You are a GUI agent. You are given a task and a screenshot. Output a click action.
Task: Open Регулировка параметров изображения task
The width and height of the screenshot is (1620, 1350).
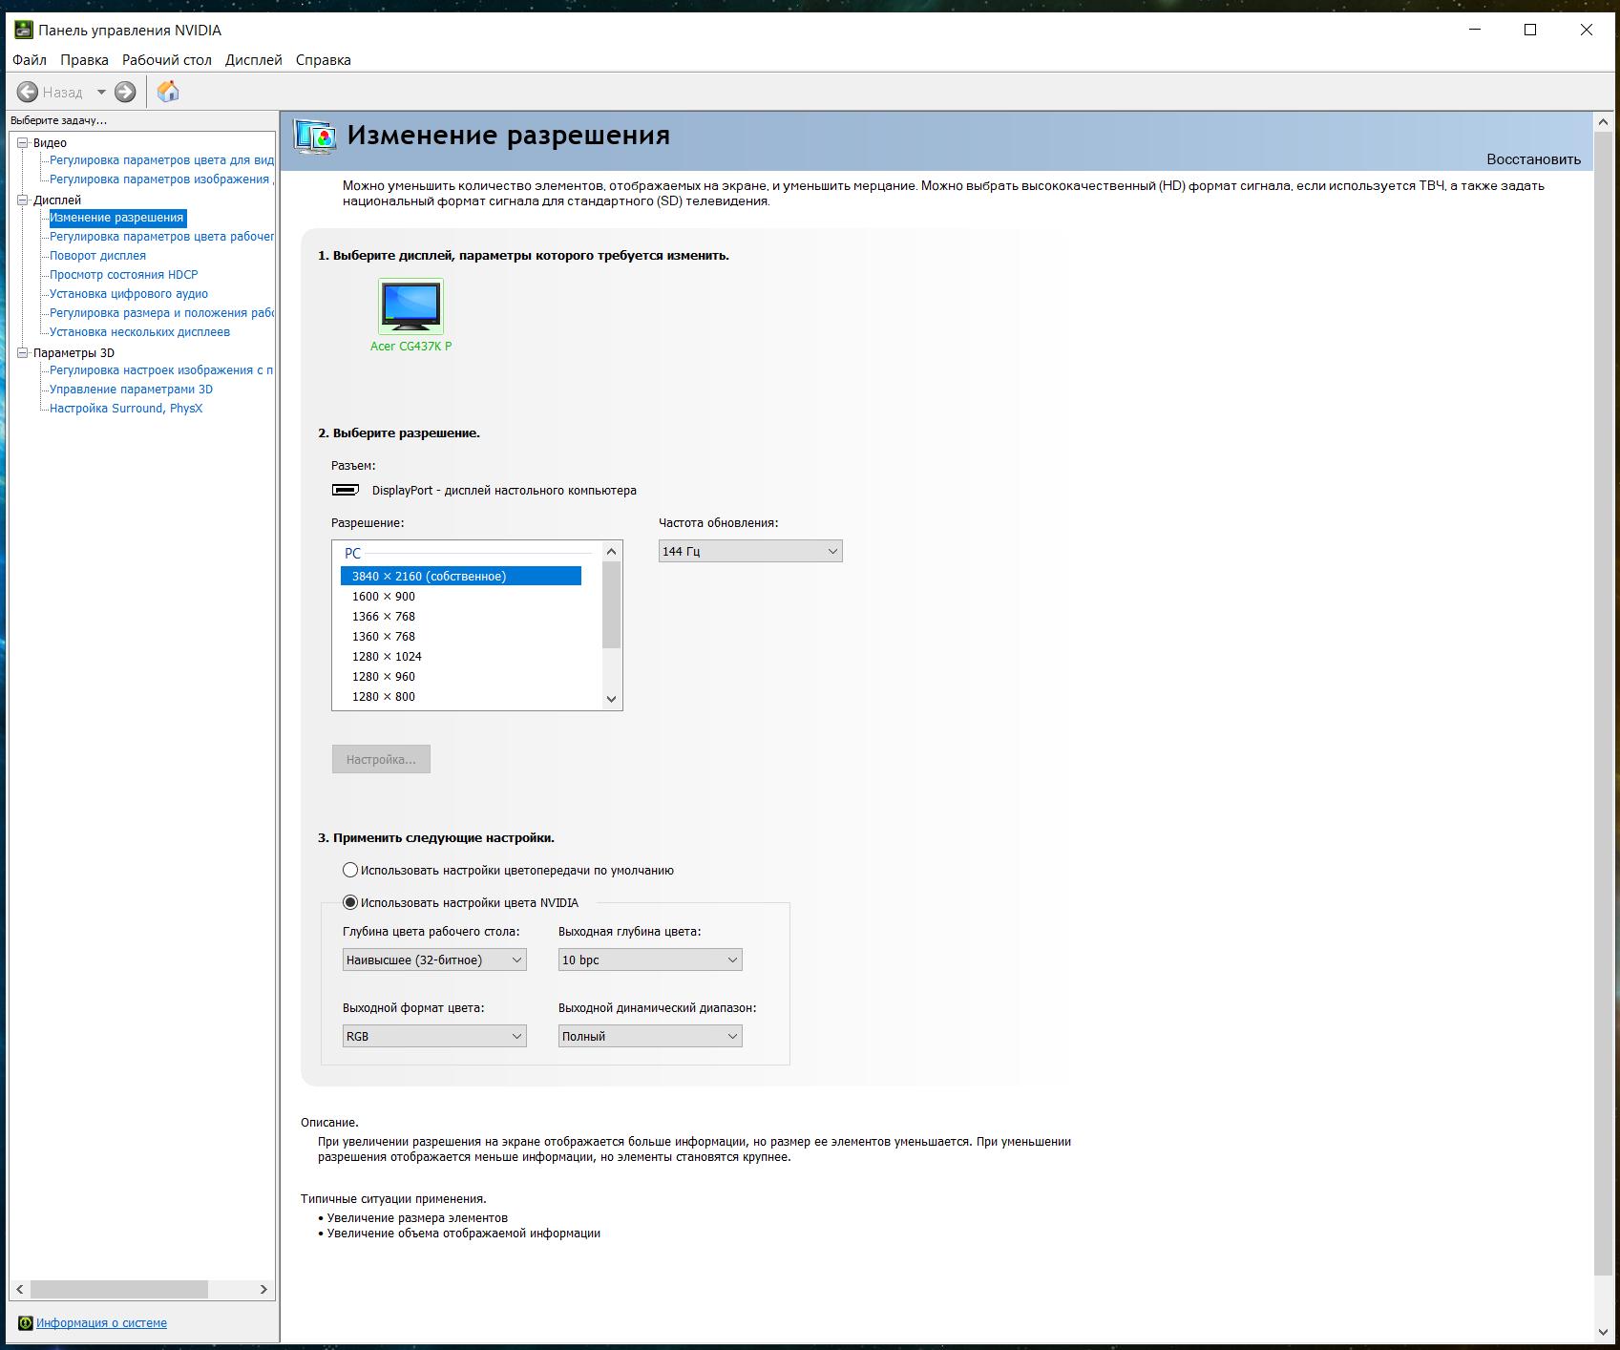point(161,179)
